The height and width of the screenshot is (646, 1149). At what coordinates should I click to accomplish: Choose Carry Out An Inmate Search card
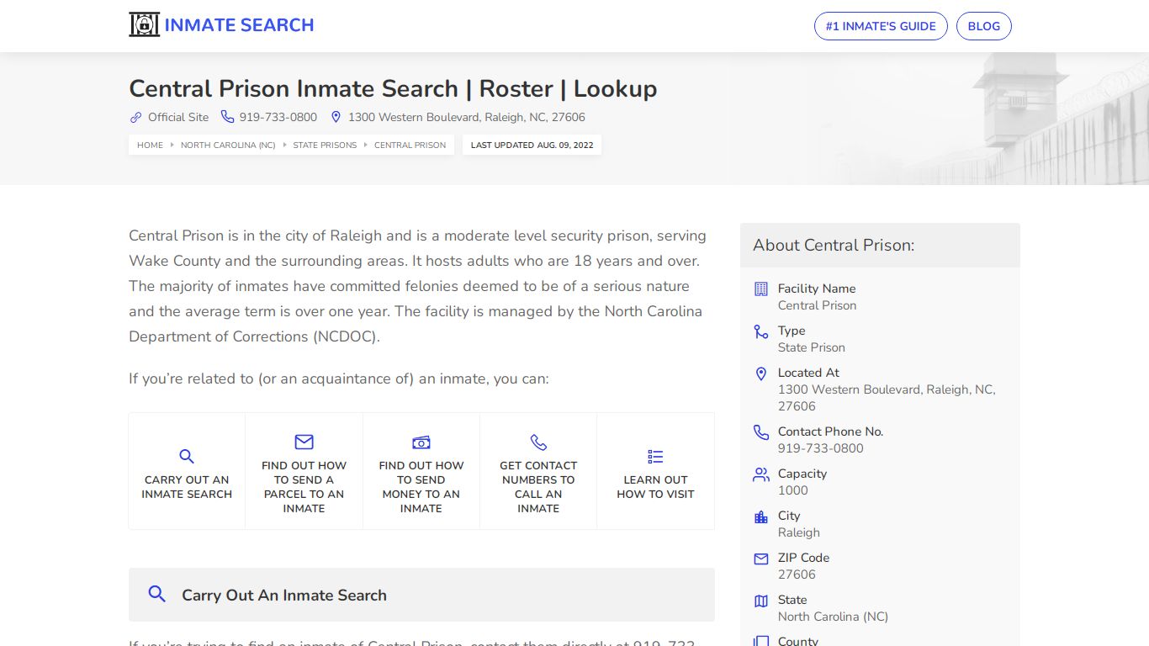(x=187, y=471)
